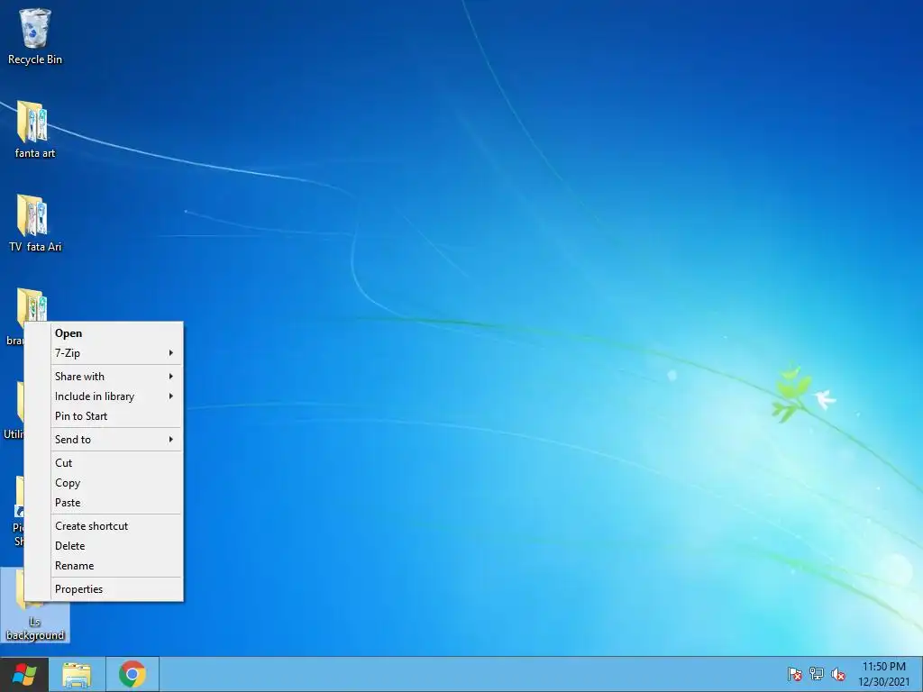Screen dimensions: 923x692
Task: Click the Share with submenu arrow
Action: coord(170,377)
